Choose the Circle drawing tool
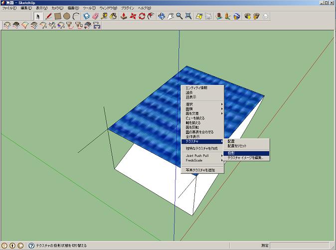 coord(67,16)
